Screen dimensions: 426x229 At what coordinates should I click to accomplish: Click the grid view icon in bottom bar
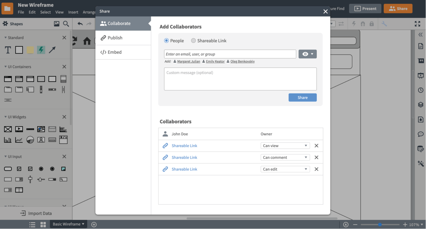[x=43, y=224]
